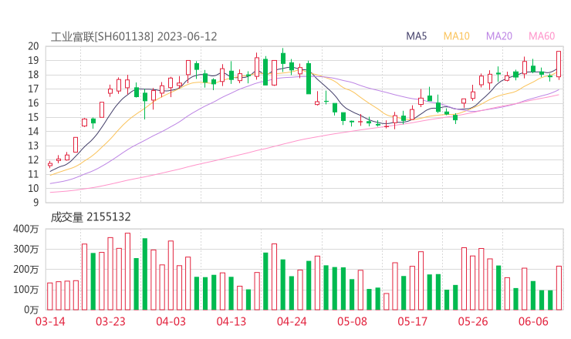Toggle the MA10 moving average legend
Viewport: 571px width, 339px height.
pyautogui.click(x=457, y=36)
